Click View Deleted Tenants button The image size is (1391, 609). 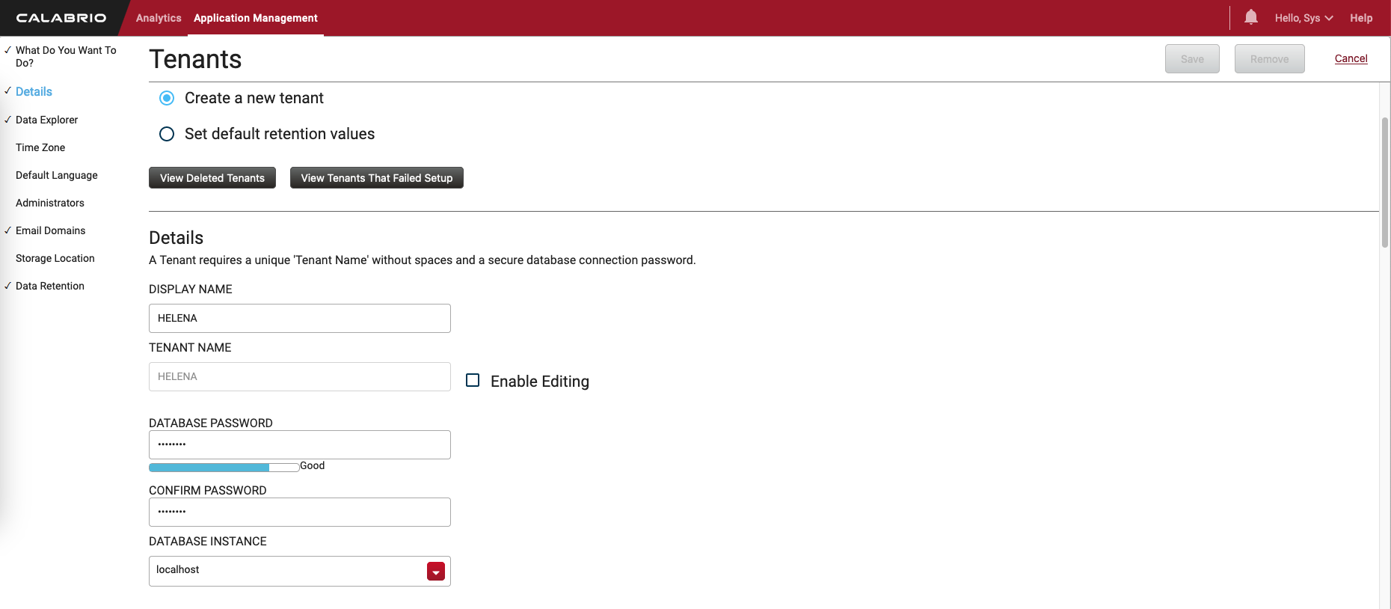(212, 178)
